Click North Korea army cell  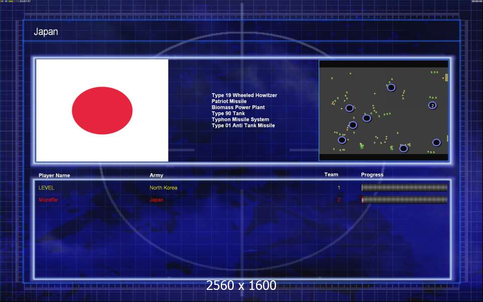coord(163,188)
